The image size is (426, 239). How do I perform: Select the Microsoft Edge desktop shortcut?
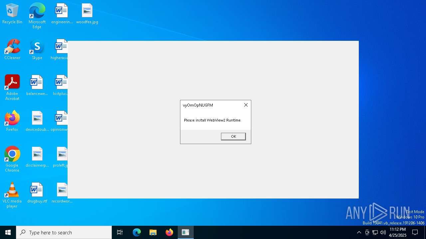[x=37, y=16]
